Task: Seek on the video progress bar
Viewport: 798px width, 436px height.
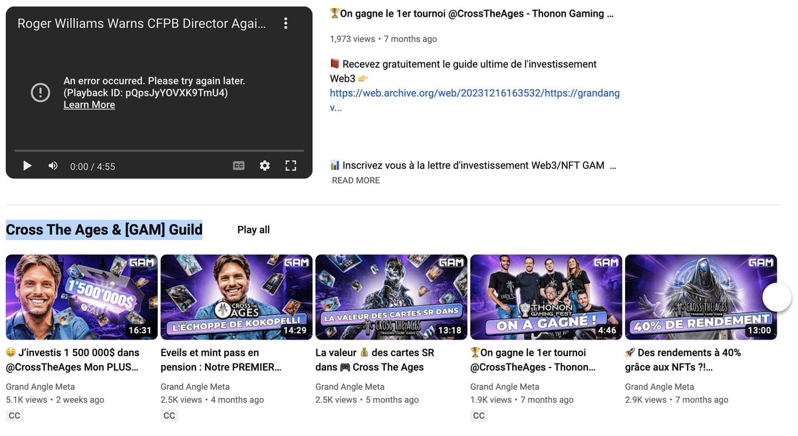Action: [159, 151]
